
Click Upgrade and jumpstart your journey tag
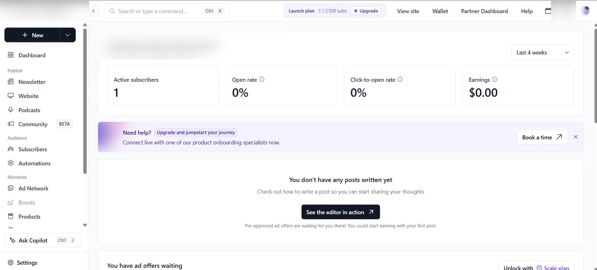[196, 133]
